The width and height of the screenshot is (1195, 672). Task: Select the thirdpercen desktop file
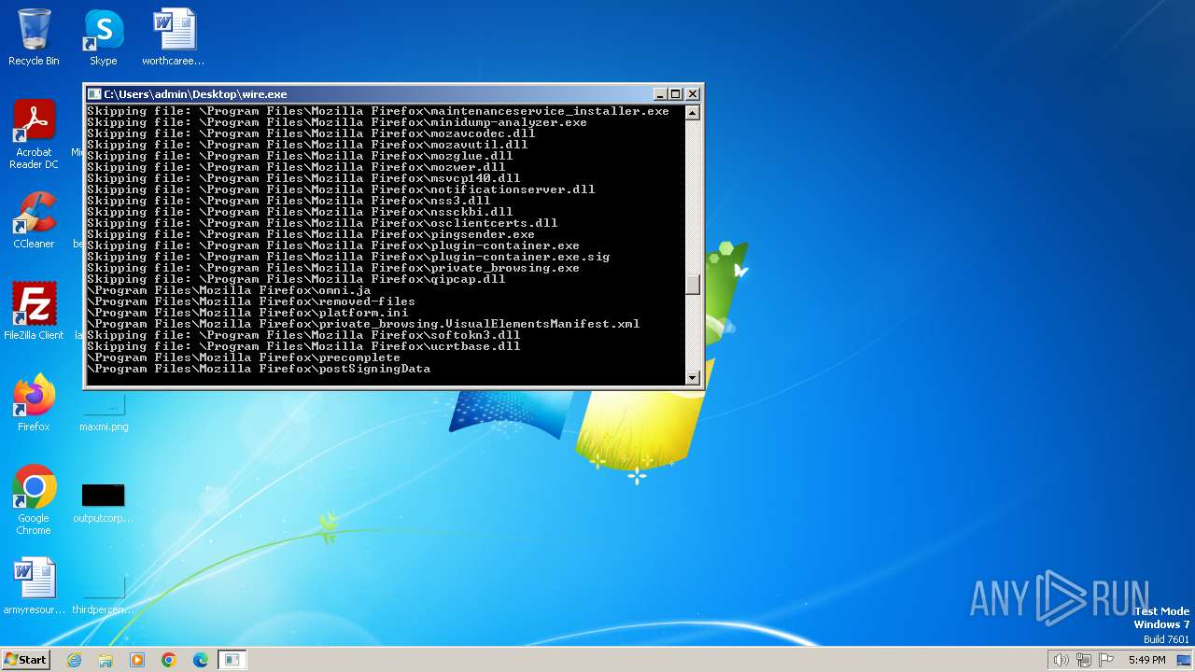tap(104, 595)
